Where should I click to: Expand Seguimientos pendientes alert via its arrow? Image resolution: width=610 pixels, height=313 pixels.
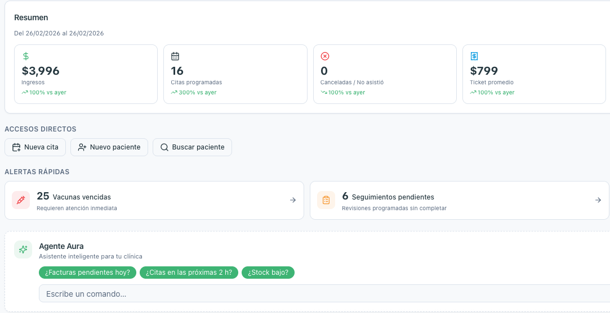598,200
